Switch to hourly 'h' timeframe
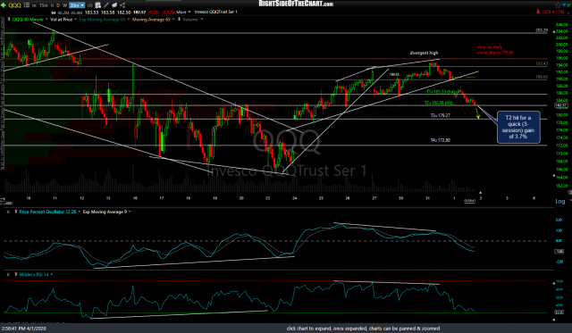Viewport: 572px width, 333px height. (x=53, y=5)
